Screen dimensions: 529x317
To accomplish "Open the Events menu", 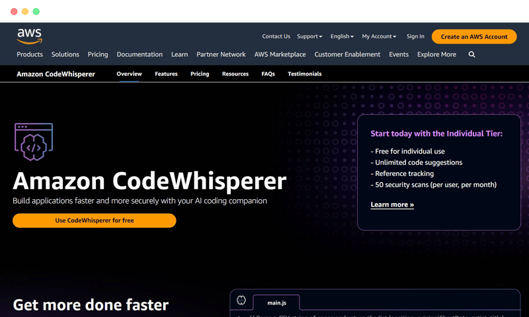I will (399, 54).
